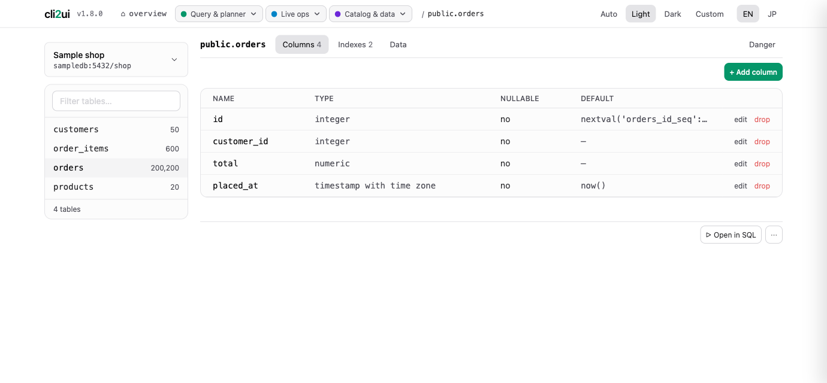This screenshot has width=827, height=383.
Task: Select the Auto theme option
Action: tap(609, 14)
